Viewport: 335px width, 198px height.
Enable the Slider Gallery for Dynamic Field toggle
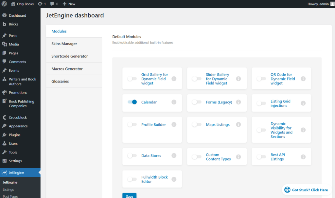point(197,79)
